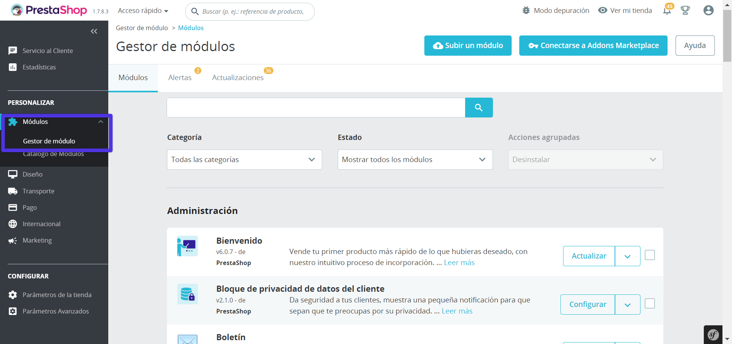This screenshot has height=344, width=732.
Task: Tick the Bloque de privacidad module checkbox
Action: click(x=650, y=304)
